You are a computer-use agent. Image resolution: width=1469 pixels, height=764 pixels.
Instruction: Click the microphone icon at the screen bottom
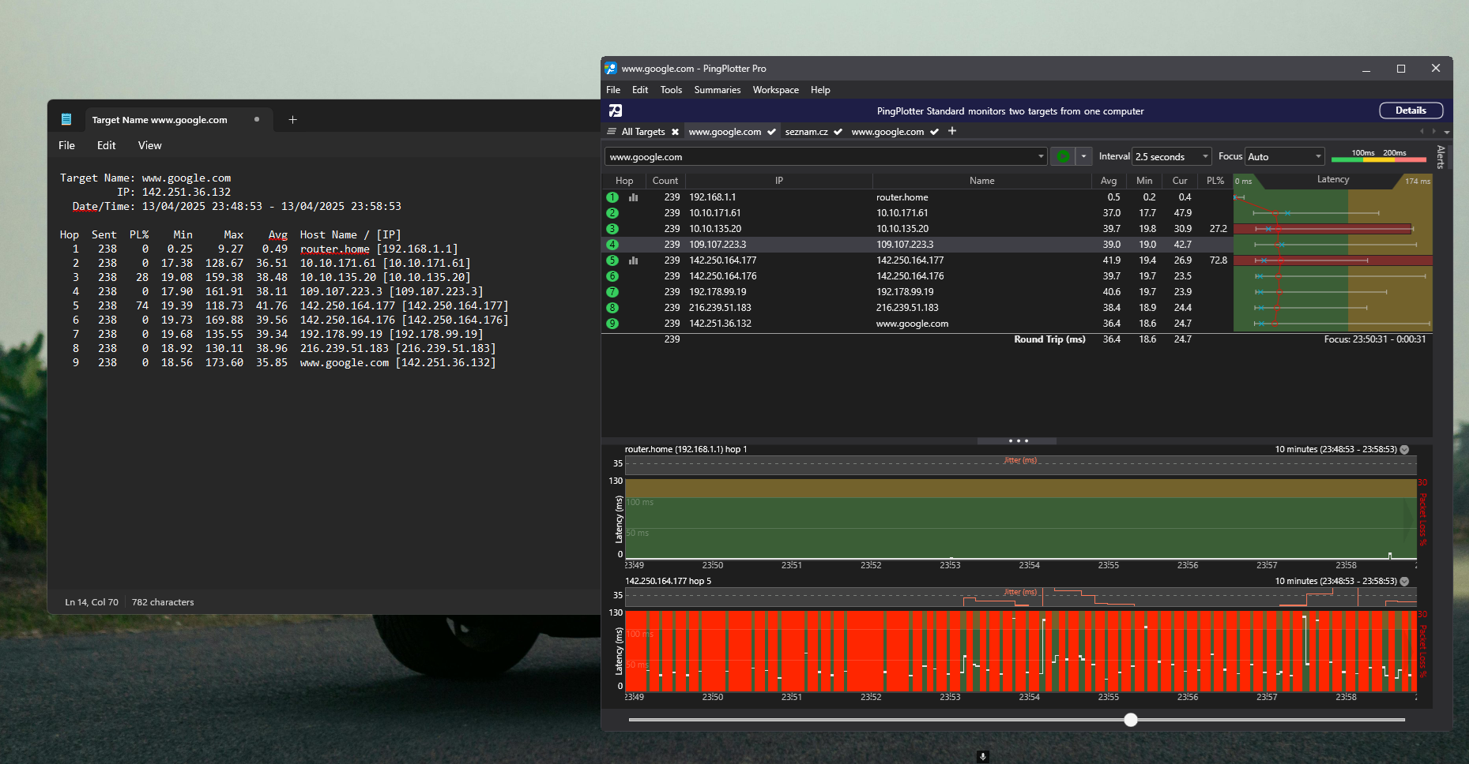pyautogui.click(x=983, y=756)
